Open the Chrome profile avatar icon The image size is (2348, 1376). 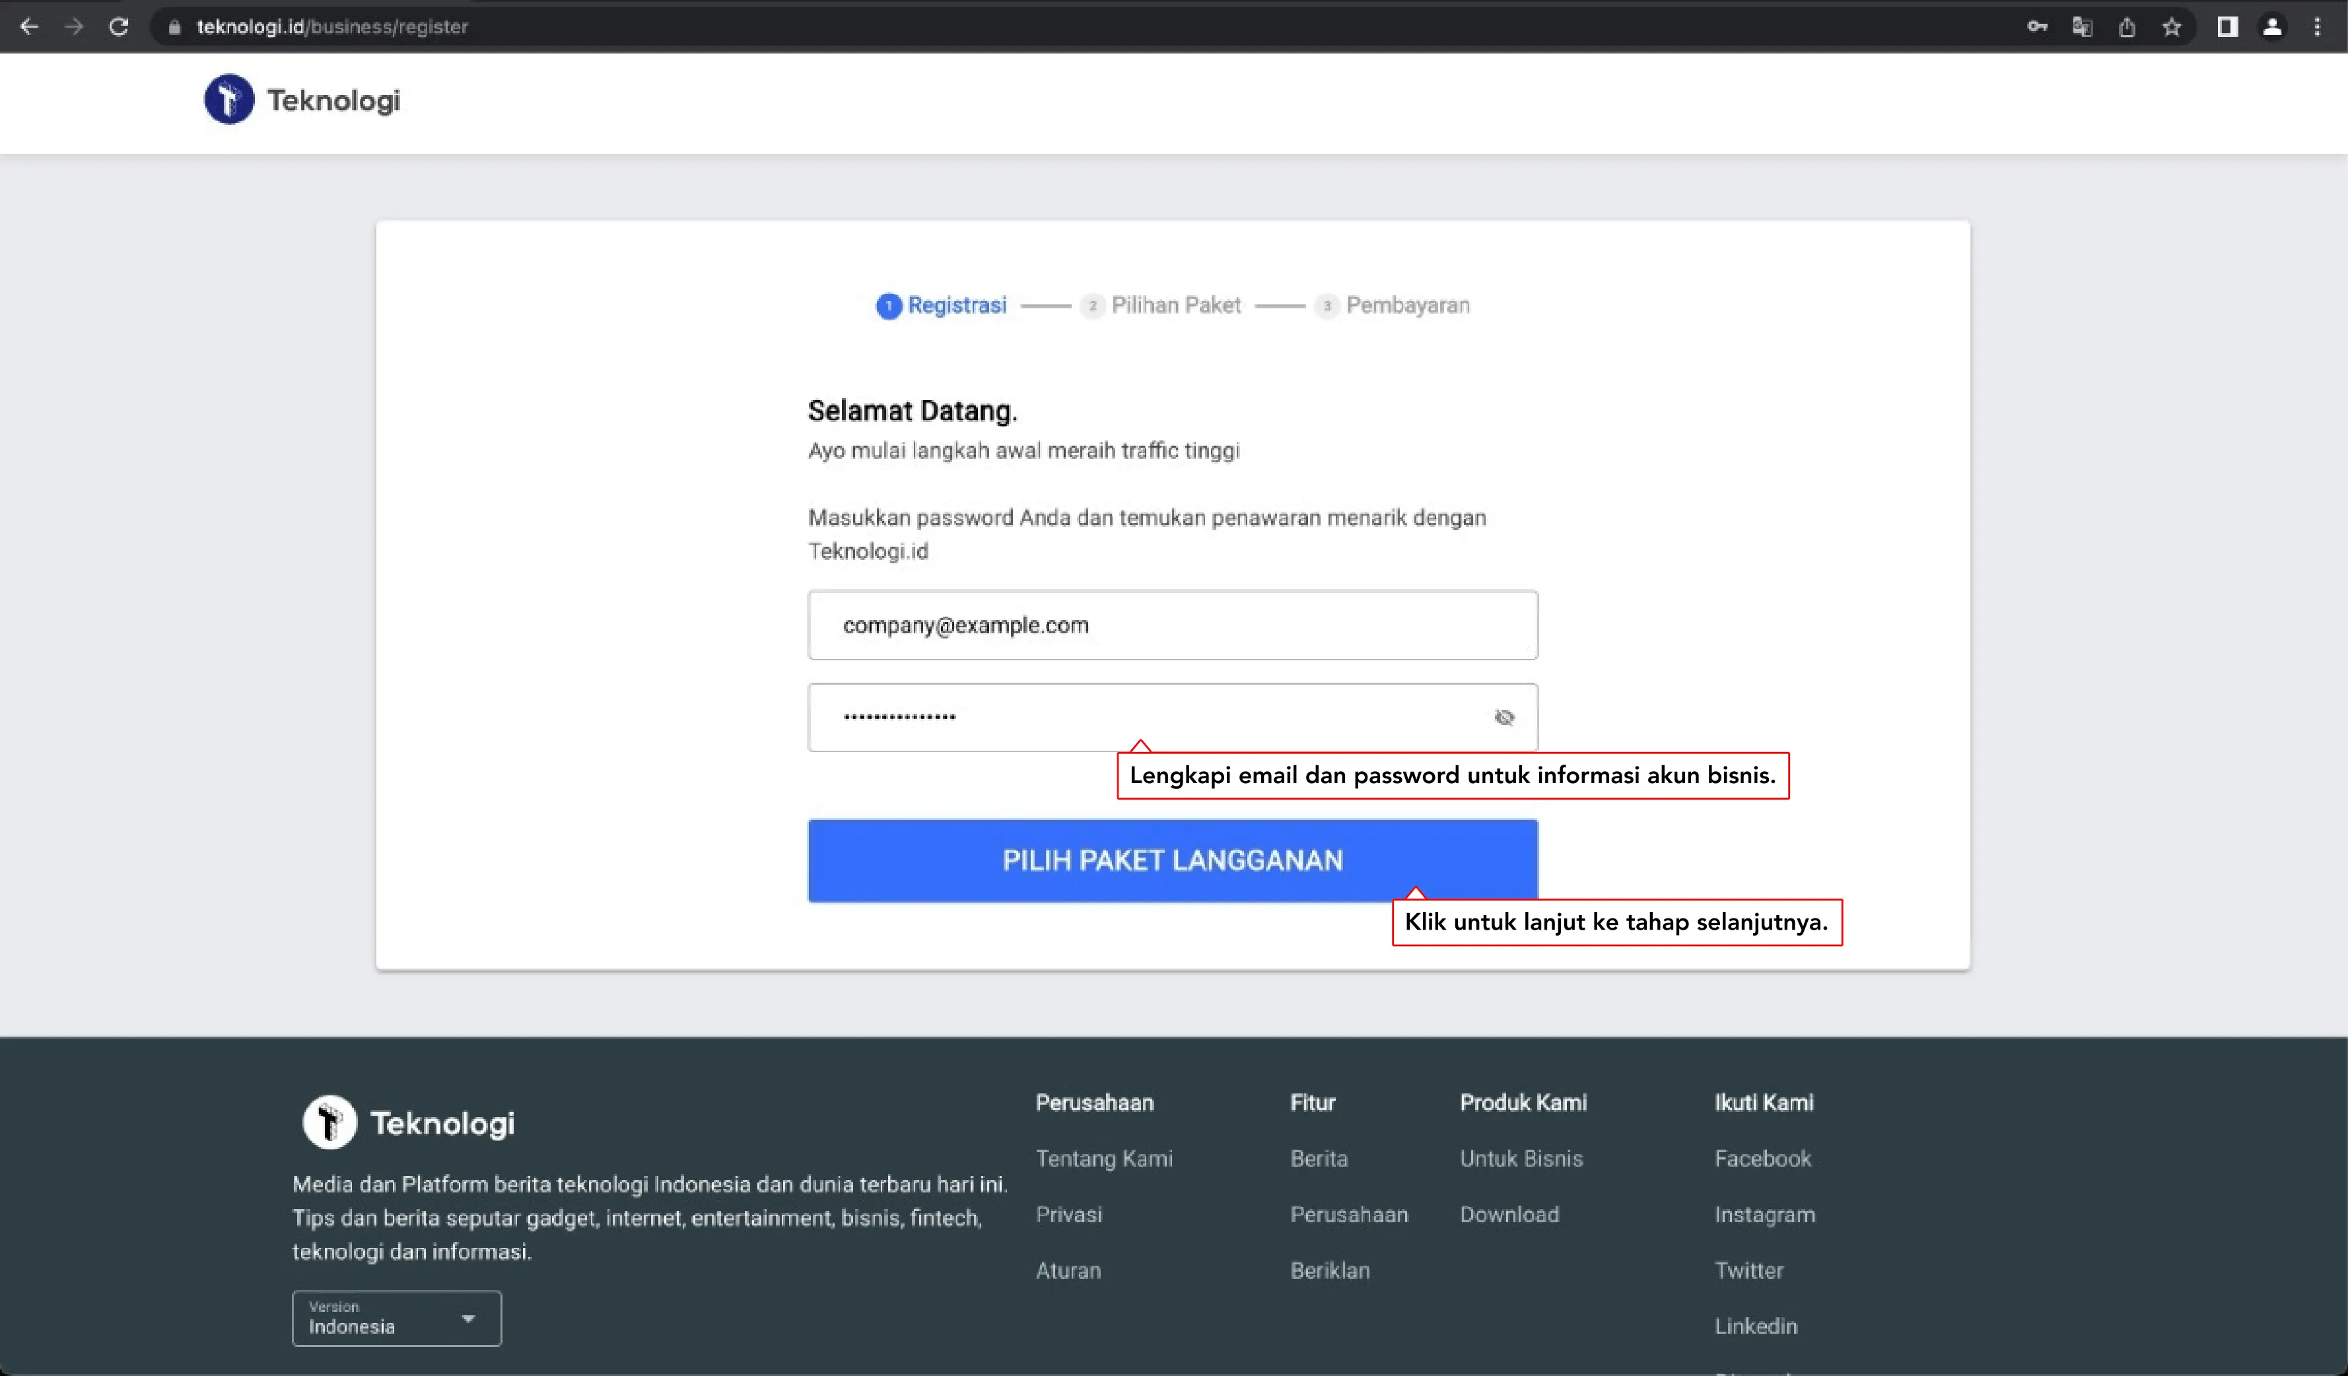click(x=2271, y=27)
